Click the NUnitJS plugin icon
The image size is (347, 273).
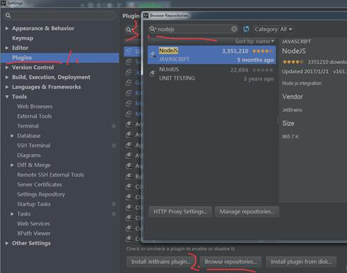(153, 74)
